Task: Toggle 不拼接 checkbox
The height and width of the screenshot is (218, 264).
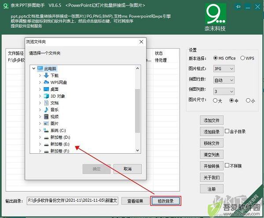Action: pyautogui.click(x=227, y=165)
